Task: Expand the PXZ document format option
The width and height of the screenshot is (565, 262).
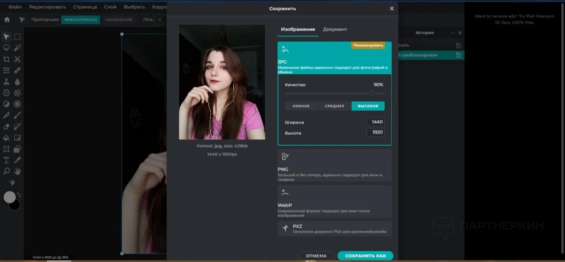Action: pyautogui.click(x=334, y=229)
